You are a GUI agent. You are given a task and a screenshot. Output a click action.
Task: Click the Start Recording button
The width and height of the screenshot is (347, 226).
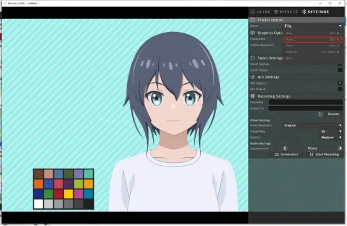click(324, 155)
